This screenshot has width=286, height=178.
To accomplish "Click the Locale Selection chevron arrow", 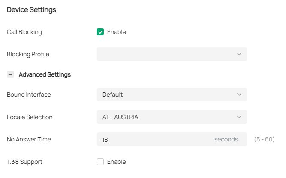I will 239,117.
